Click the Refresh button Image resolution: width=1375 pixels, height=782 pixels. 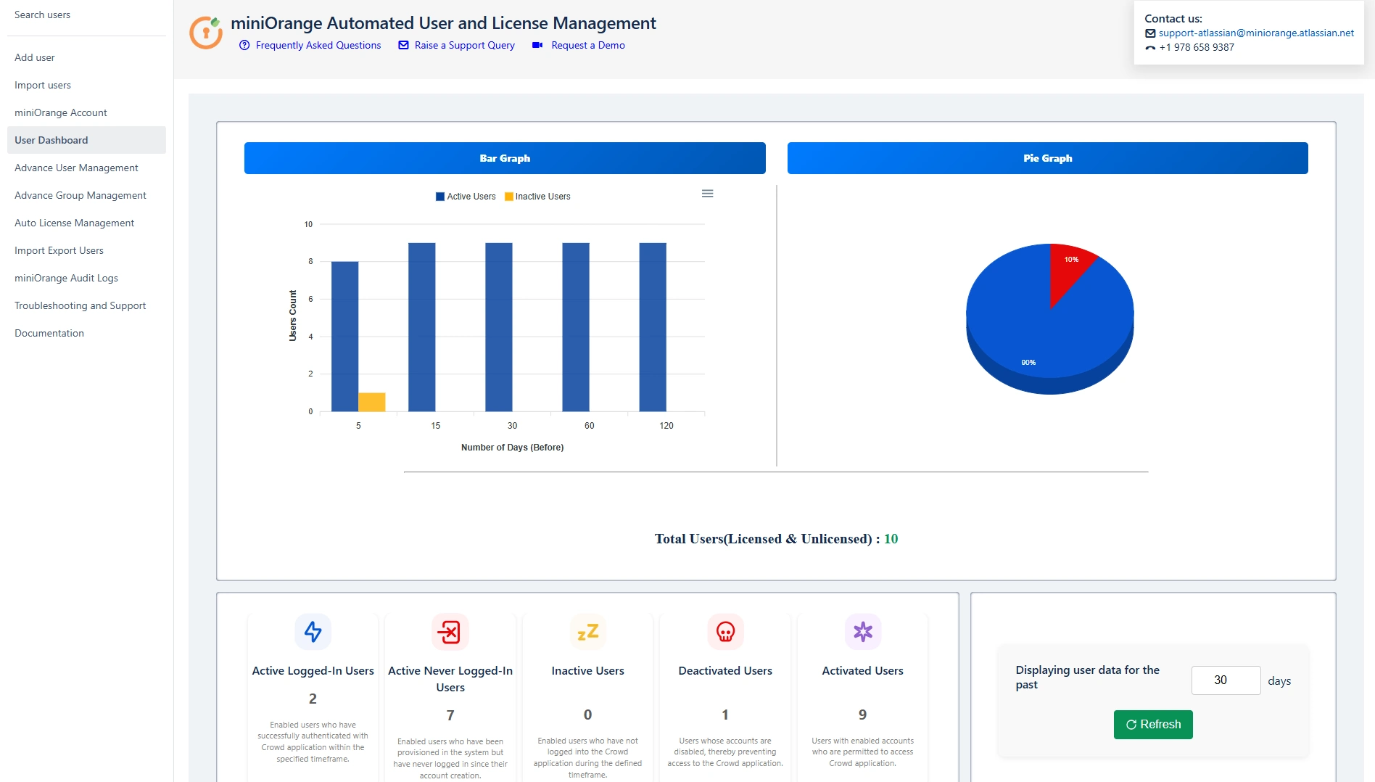tap(1153, 725)
